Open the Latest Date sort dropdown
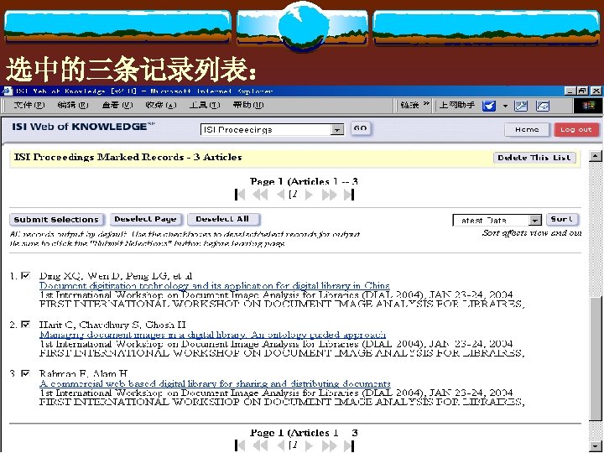 click(534, 220)
